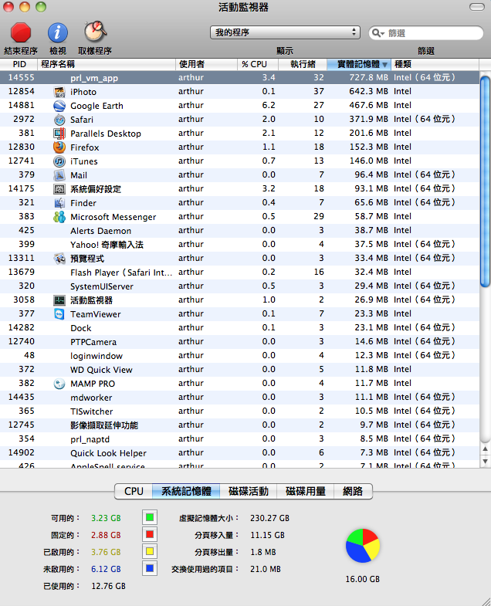This screenshot has width=491, height=606.
Task: Click the MAMP PRO icon
Action: (x=59, y=384)
